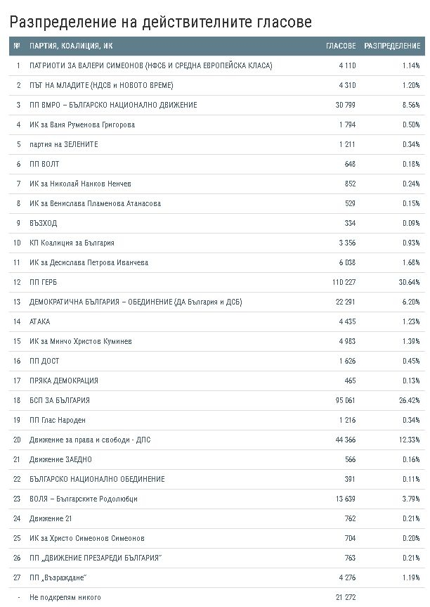Click the Не подкрепям никого row
The width and height of the screenshot is (430, 607).
click(x=217, y=597)
